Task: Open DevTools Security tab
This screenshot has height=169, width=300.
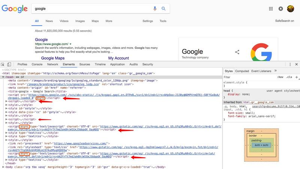Action: pyautogui.click(x=148, y=64)
